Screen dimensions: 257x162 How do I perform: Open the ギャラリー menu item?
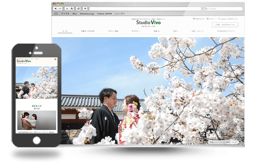(x=136, y=31)
